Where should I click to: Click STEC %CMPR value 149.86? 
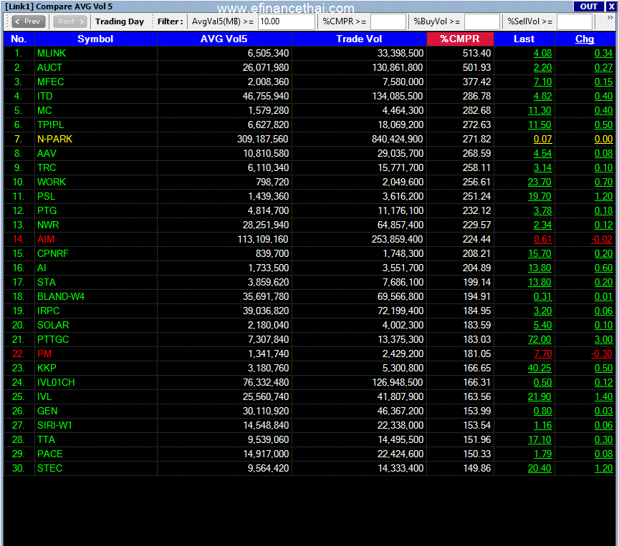[476, 468]
